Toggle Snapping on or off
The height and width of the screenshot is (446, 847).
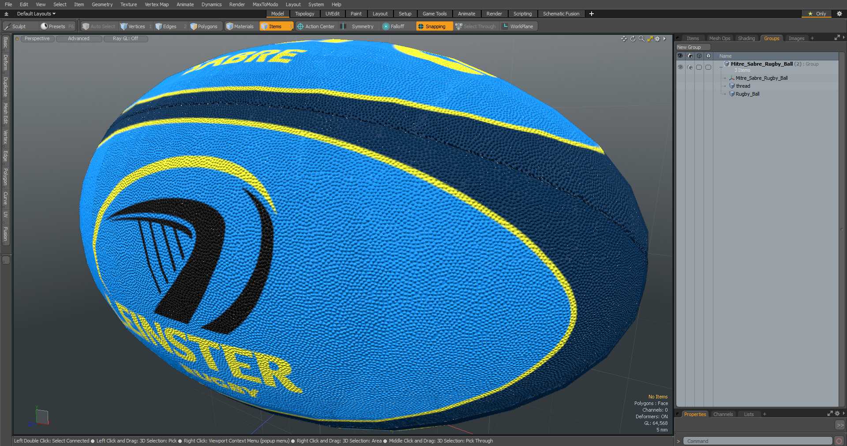434,26
